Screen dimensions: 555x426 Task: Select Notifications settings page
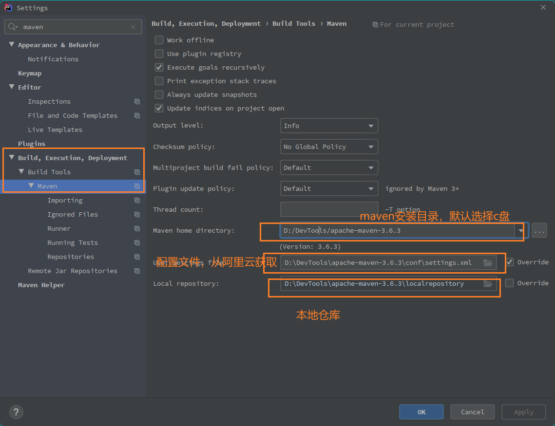coord(53,59)
